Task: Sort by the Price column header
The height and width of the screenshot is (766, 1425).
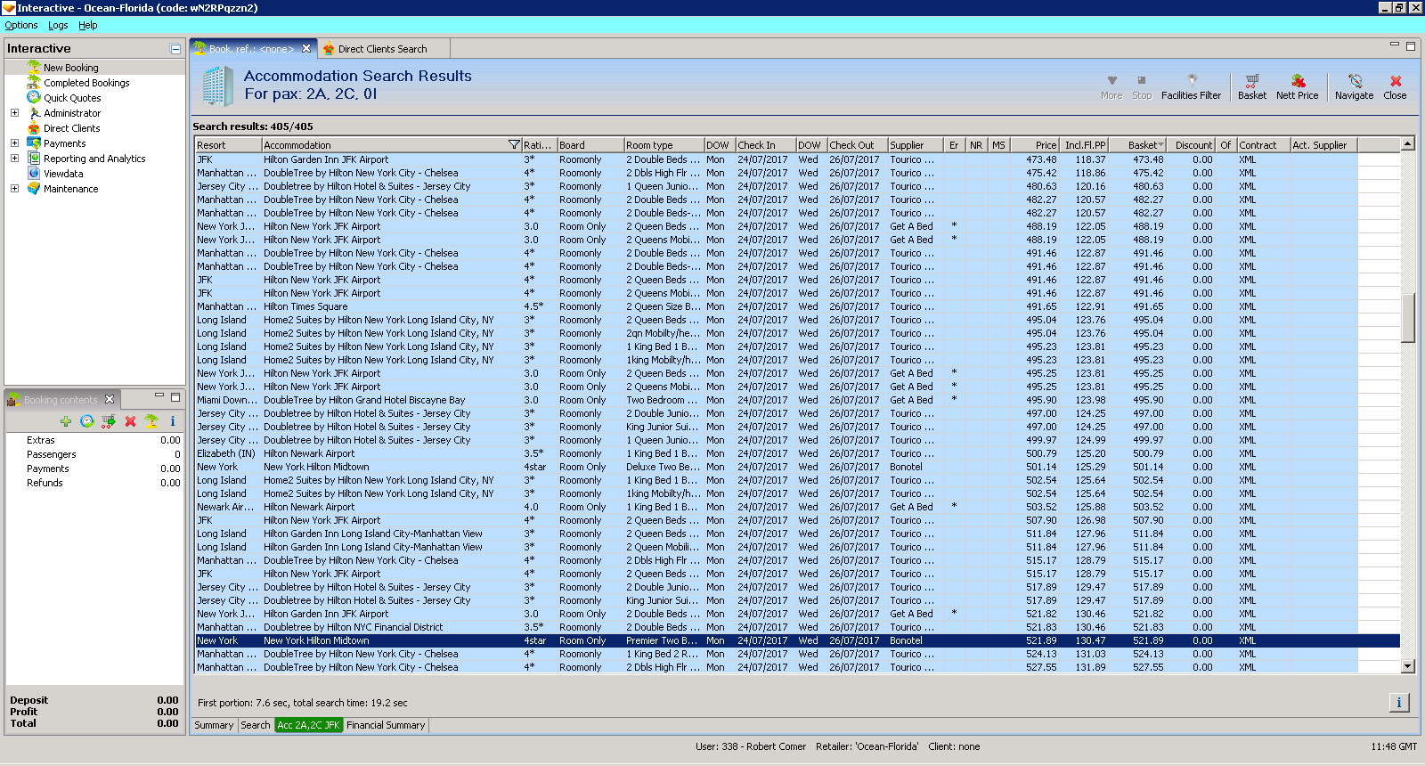Action: click(1036, 144)
